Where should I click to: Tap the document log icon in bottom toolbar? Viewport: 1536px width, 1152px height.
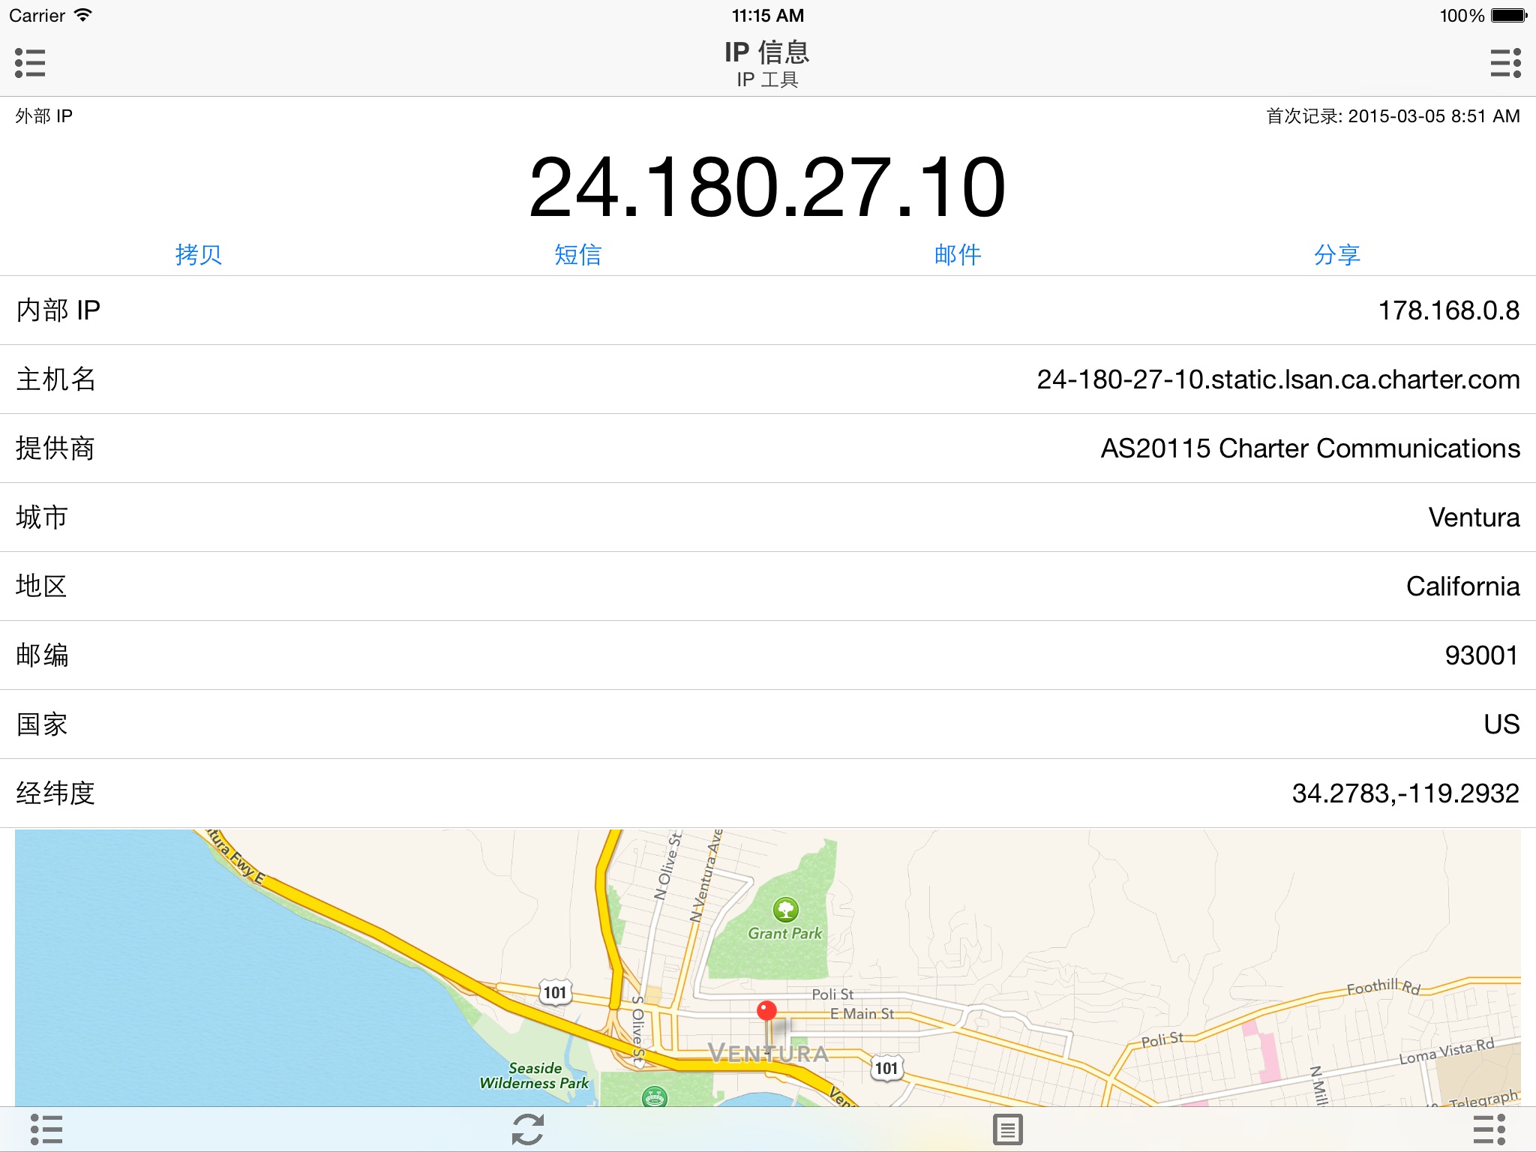click(1007, 1129)
